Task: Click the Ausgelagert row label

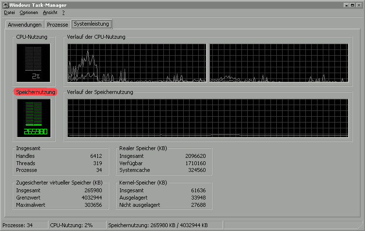Action: coord(133,198)
